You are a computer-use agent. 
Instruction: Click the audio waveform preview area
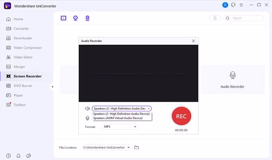tap(139, 73)
